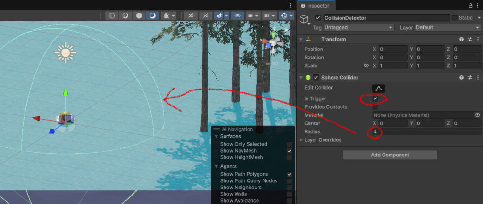
Task: Click the Sphere Collider preset icon
Action: click(470, 78)
